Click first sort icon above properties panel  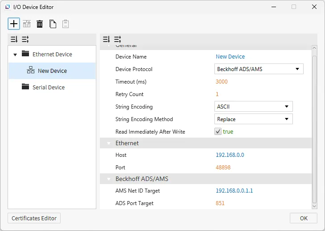107,39
